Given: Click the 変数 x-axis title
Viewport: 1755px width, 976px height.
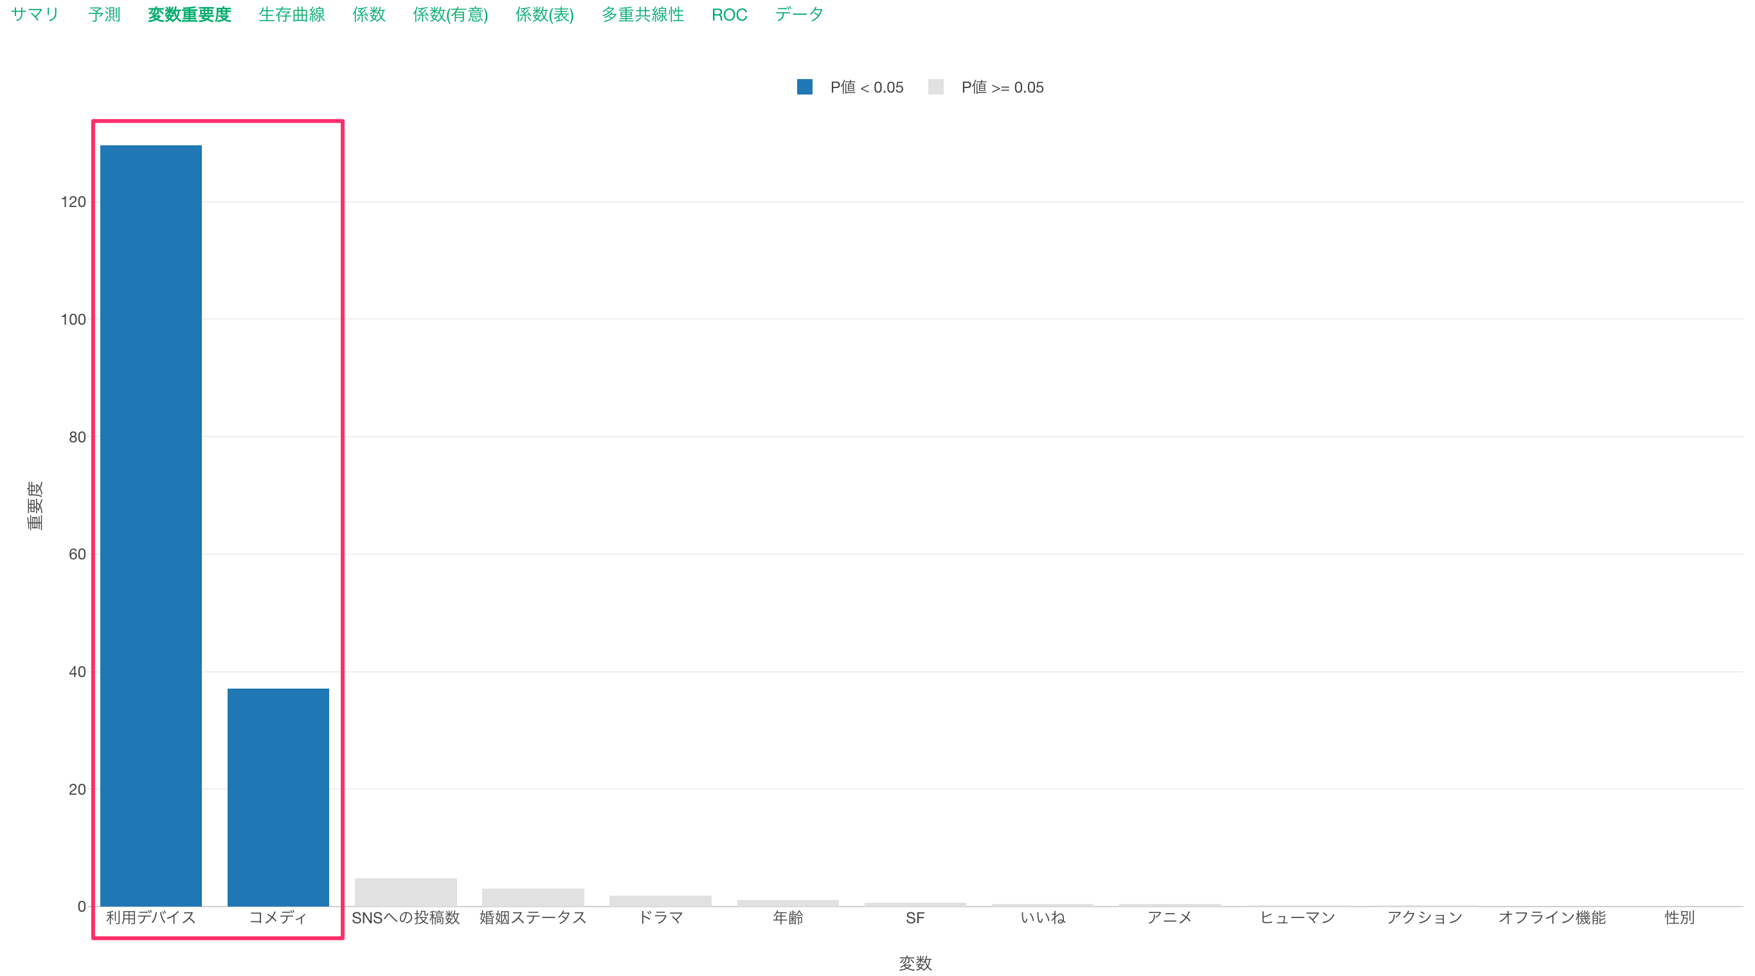Looking at the screenshot, I should point(915,963).
